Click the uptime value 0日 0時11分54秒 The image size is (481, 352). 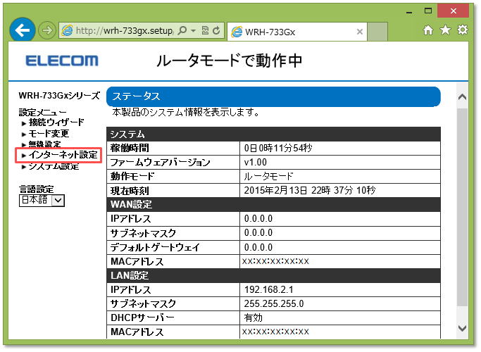tap(278, 148)
